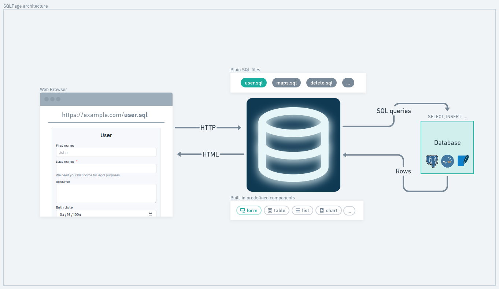499x289 pixels.
Task: Focus the Last name input field
Action: point(106,168)
